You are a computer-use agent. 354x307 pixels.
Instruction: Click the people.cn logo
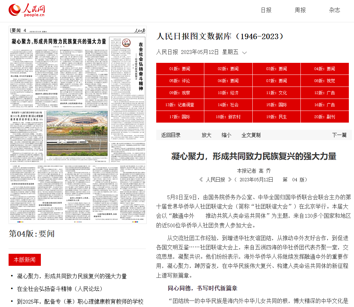click(x=27, y=10)
